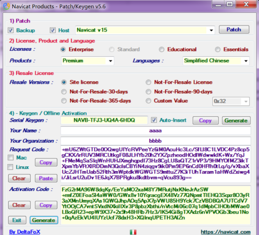Image resolution: width=259 pixels, height=235 pixels.
Task: Select Not-For-Resale-30-days option
Action: coord(64,92)
